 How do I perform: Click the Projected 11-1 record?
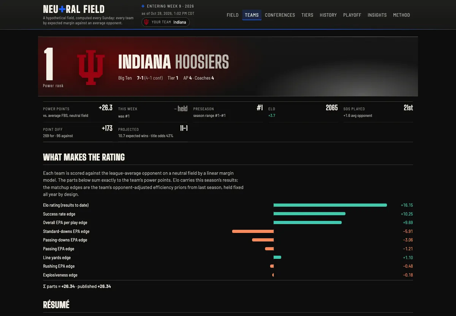pos(184,128)
